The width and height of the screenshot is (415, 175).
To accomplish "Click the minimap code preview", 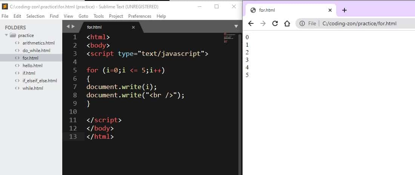I will click(x=229, y=38).
